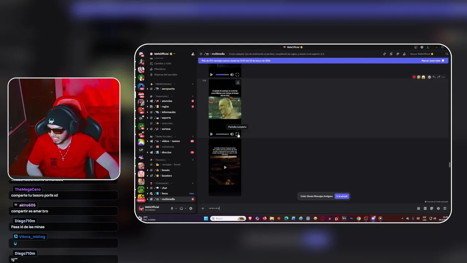Click the taskbar Buscar search box

click(228, 218)
